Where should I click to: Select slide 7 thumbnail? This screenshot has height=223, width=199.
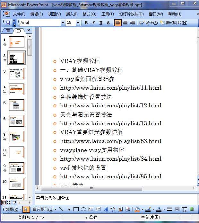(x=17, y=137)
